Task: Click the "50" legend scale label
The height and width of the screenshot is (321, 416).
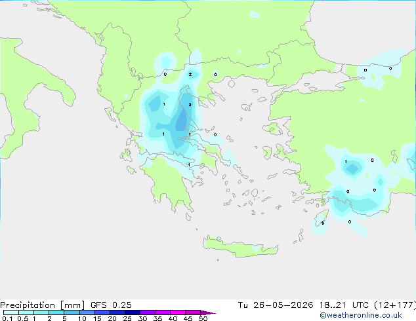Action: click(203, 318)
